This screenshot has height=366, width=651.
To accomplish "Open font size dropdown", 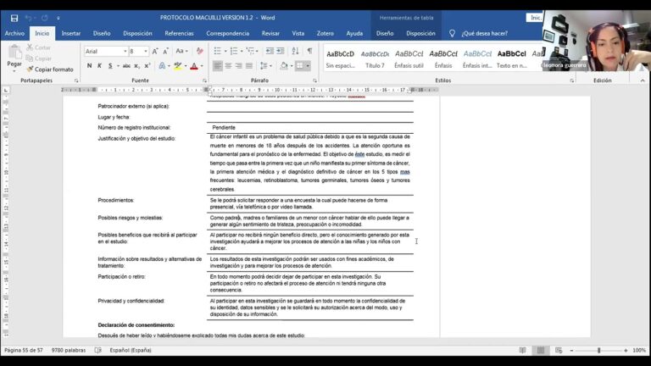I will click(145, 51).
